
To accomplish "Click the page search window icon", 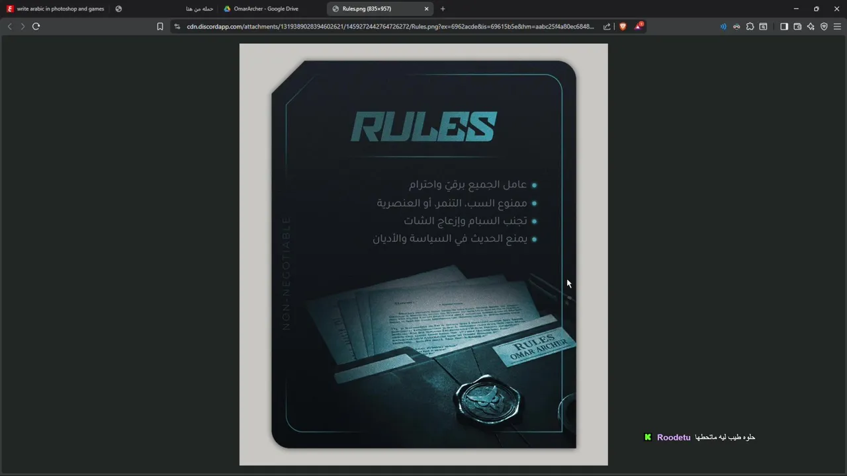I will 763,26.
